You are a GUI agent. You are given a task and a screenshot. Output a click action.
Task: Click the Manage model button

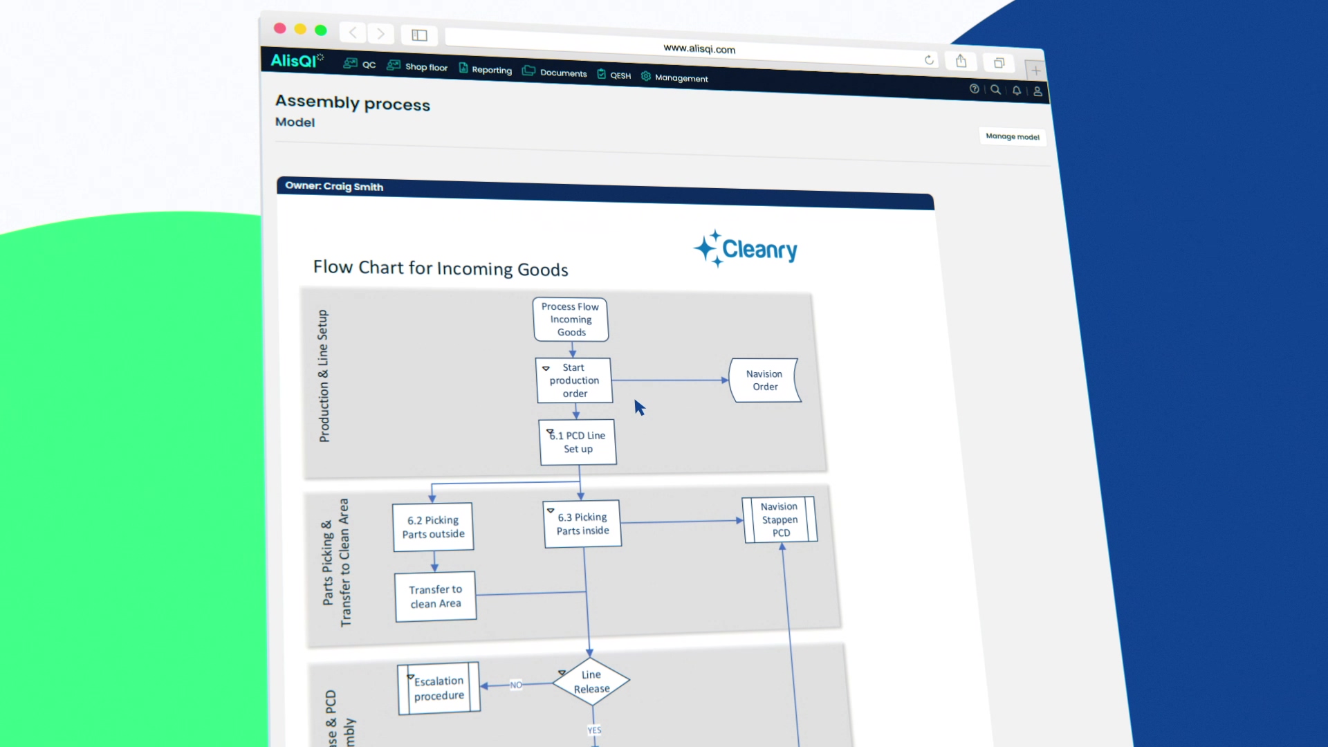1012,136
